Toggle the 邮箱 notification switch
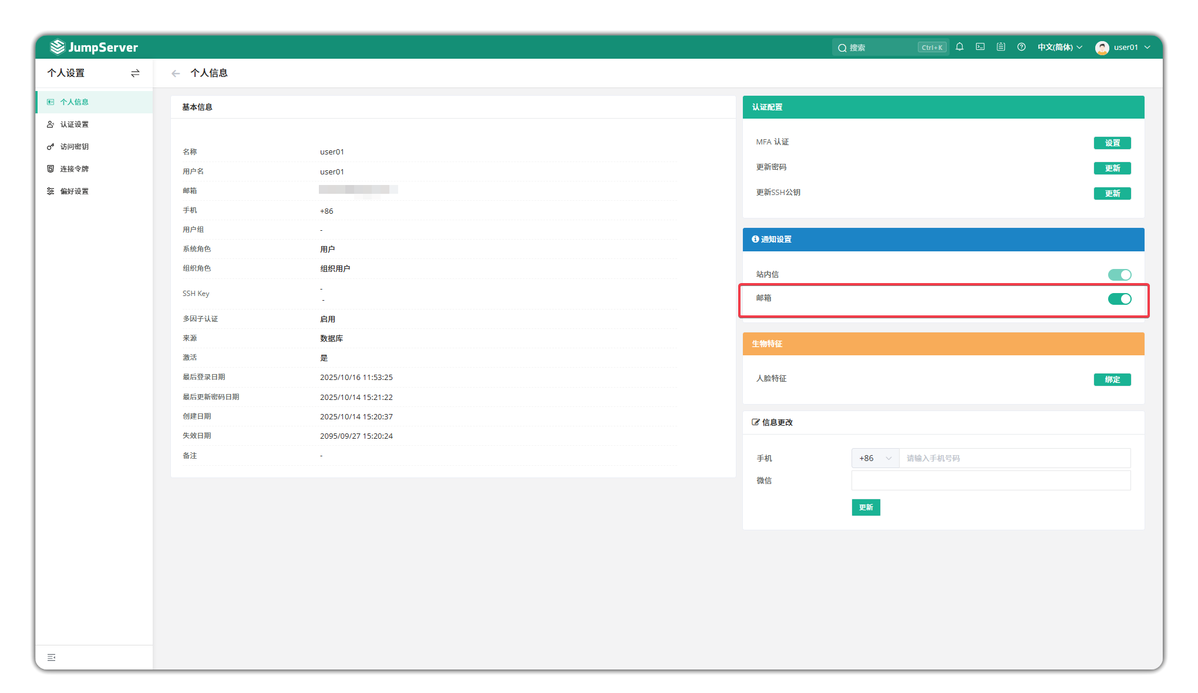The width and height of the screenshot is (1198, 693). 1119,299
